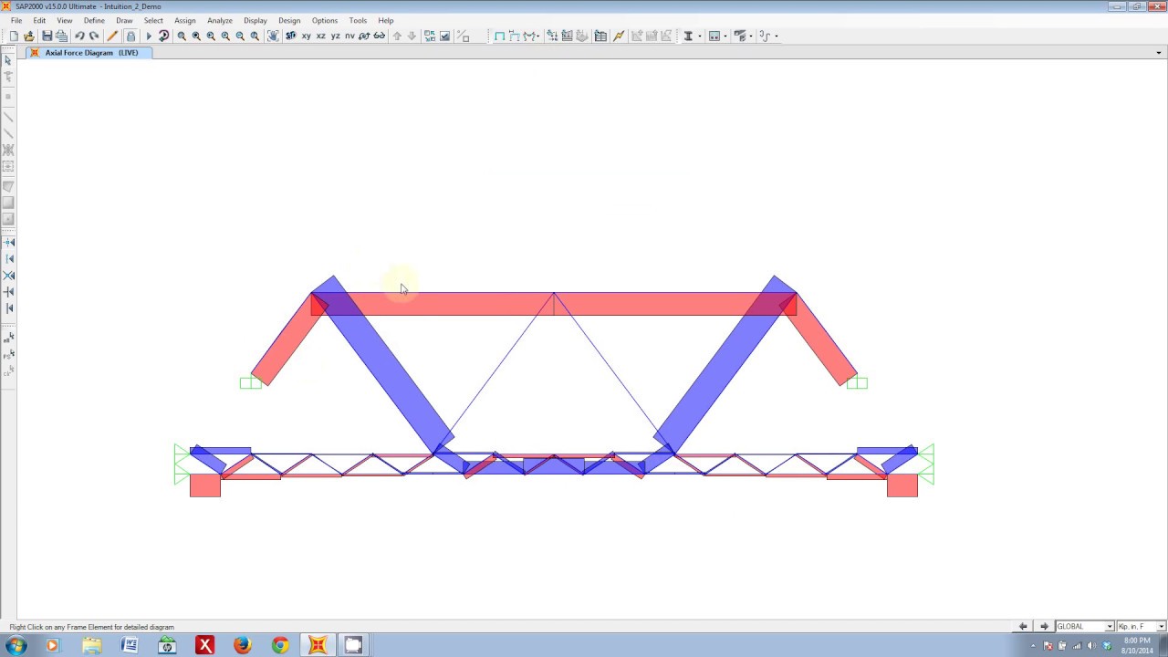Set the default 3D view
This screenshot has width=1168, height=657.
(291, 36)
